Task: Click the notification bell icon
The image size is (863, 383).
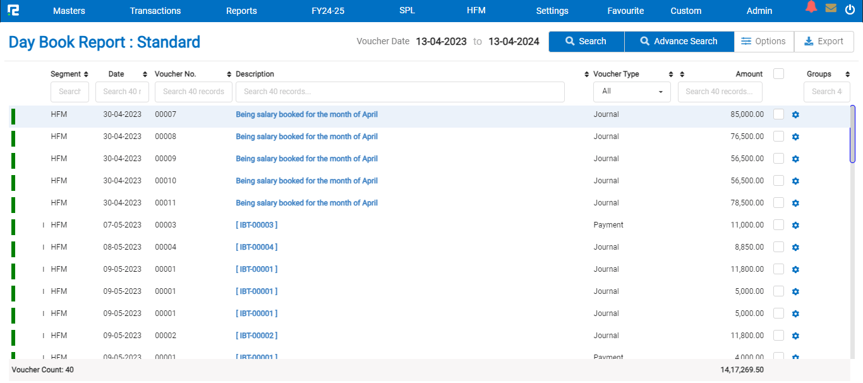Action: click(x=811, y=8)
